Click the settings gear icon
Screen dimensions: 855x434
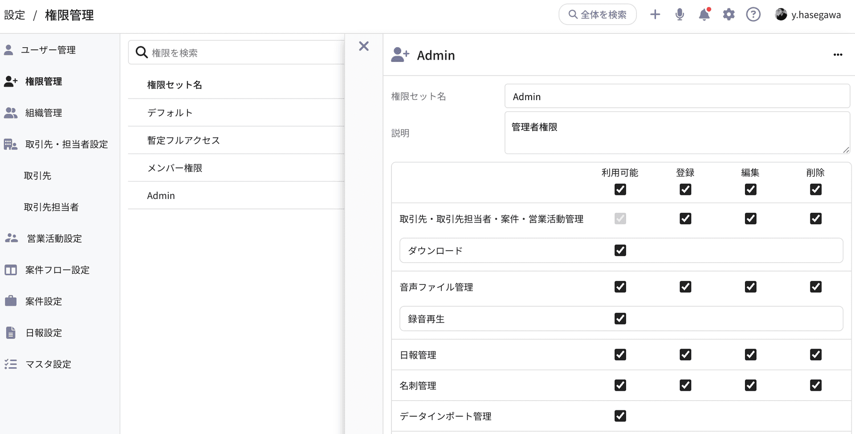tap(729, 14)
